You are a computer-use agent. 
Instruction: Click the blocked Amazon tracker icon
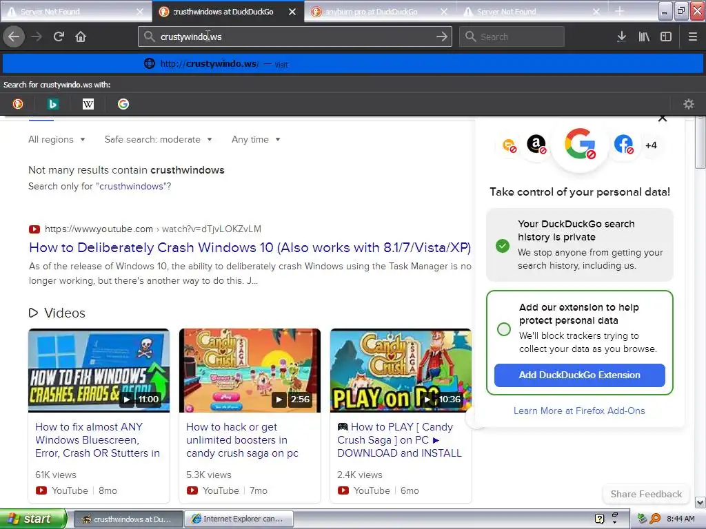tap(536, 145)
